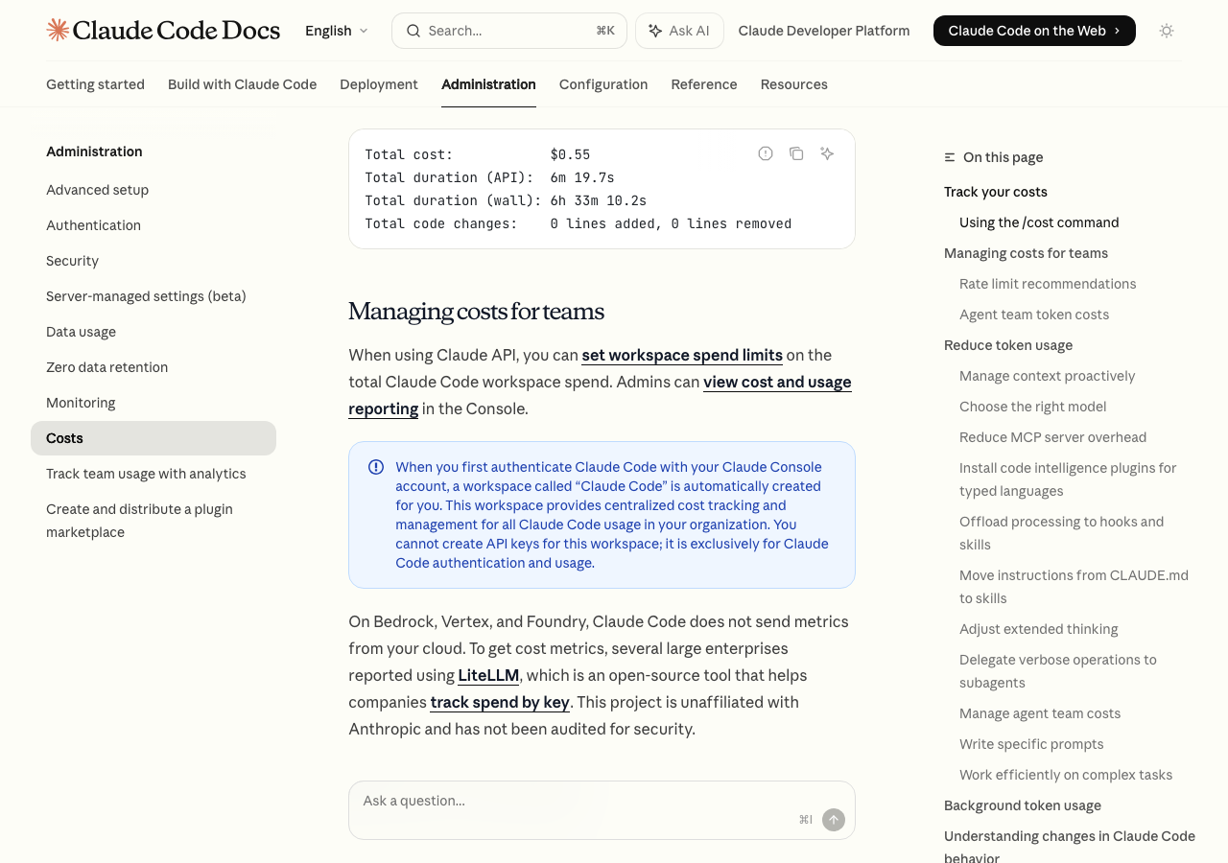Jump to Reduce token usage section
Screen dimensions: 1228x863
coord(1008,345)
